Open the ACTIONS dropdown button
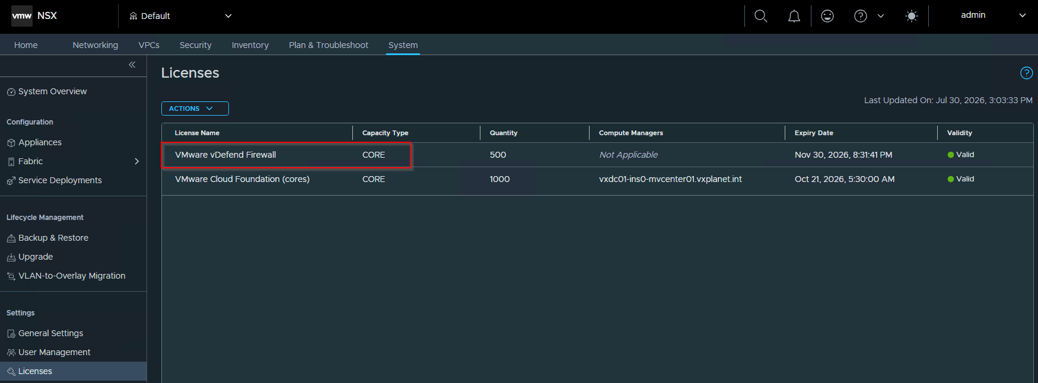 (195, 108)
